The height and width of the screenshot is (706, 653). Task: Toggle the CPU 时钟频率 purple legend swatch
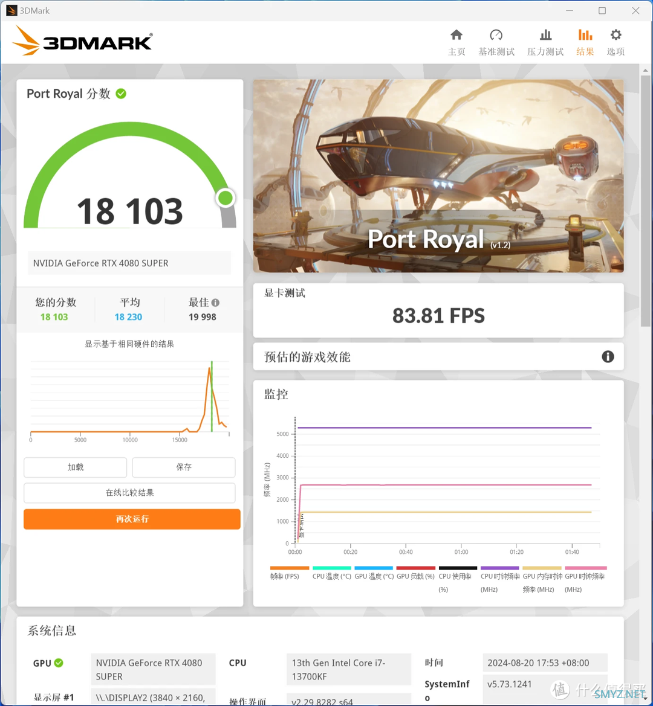point(500,568)
